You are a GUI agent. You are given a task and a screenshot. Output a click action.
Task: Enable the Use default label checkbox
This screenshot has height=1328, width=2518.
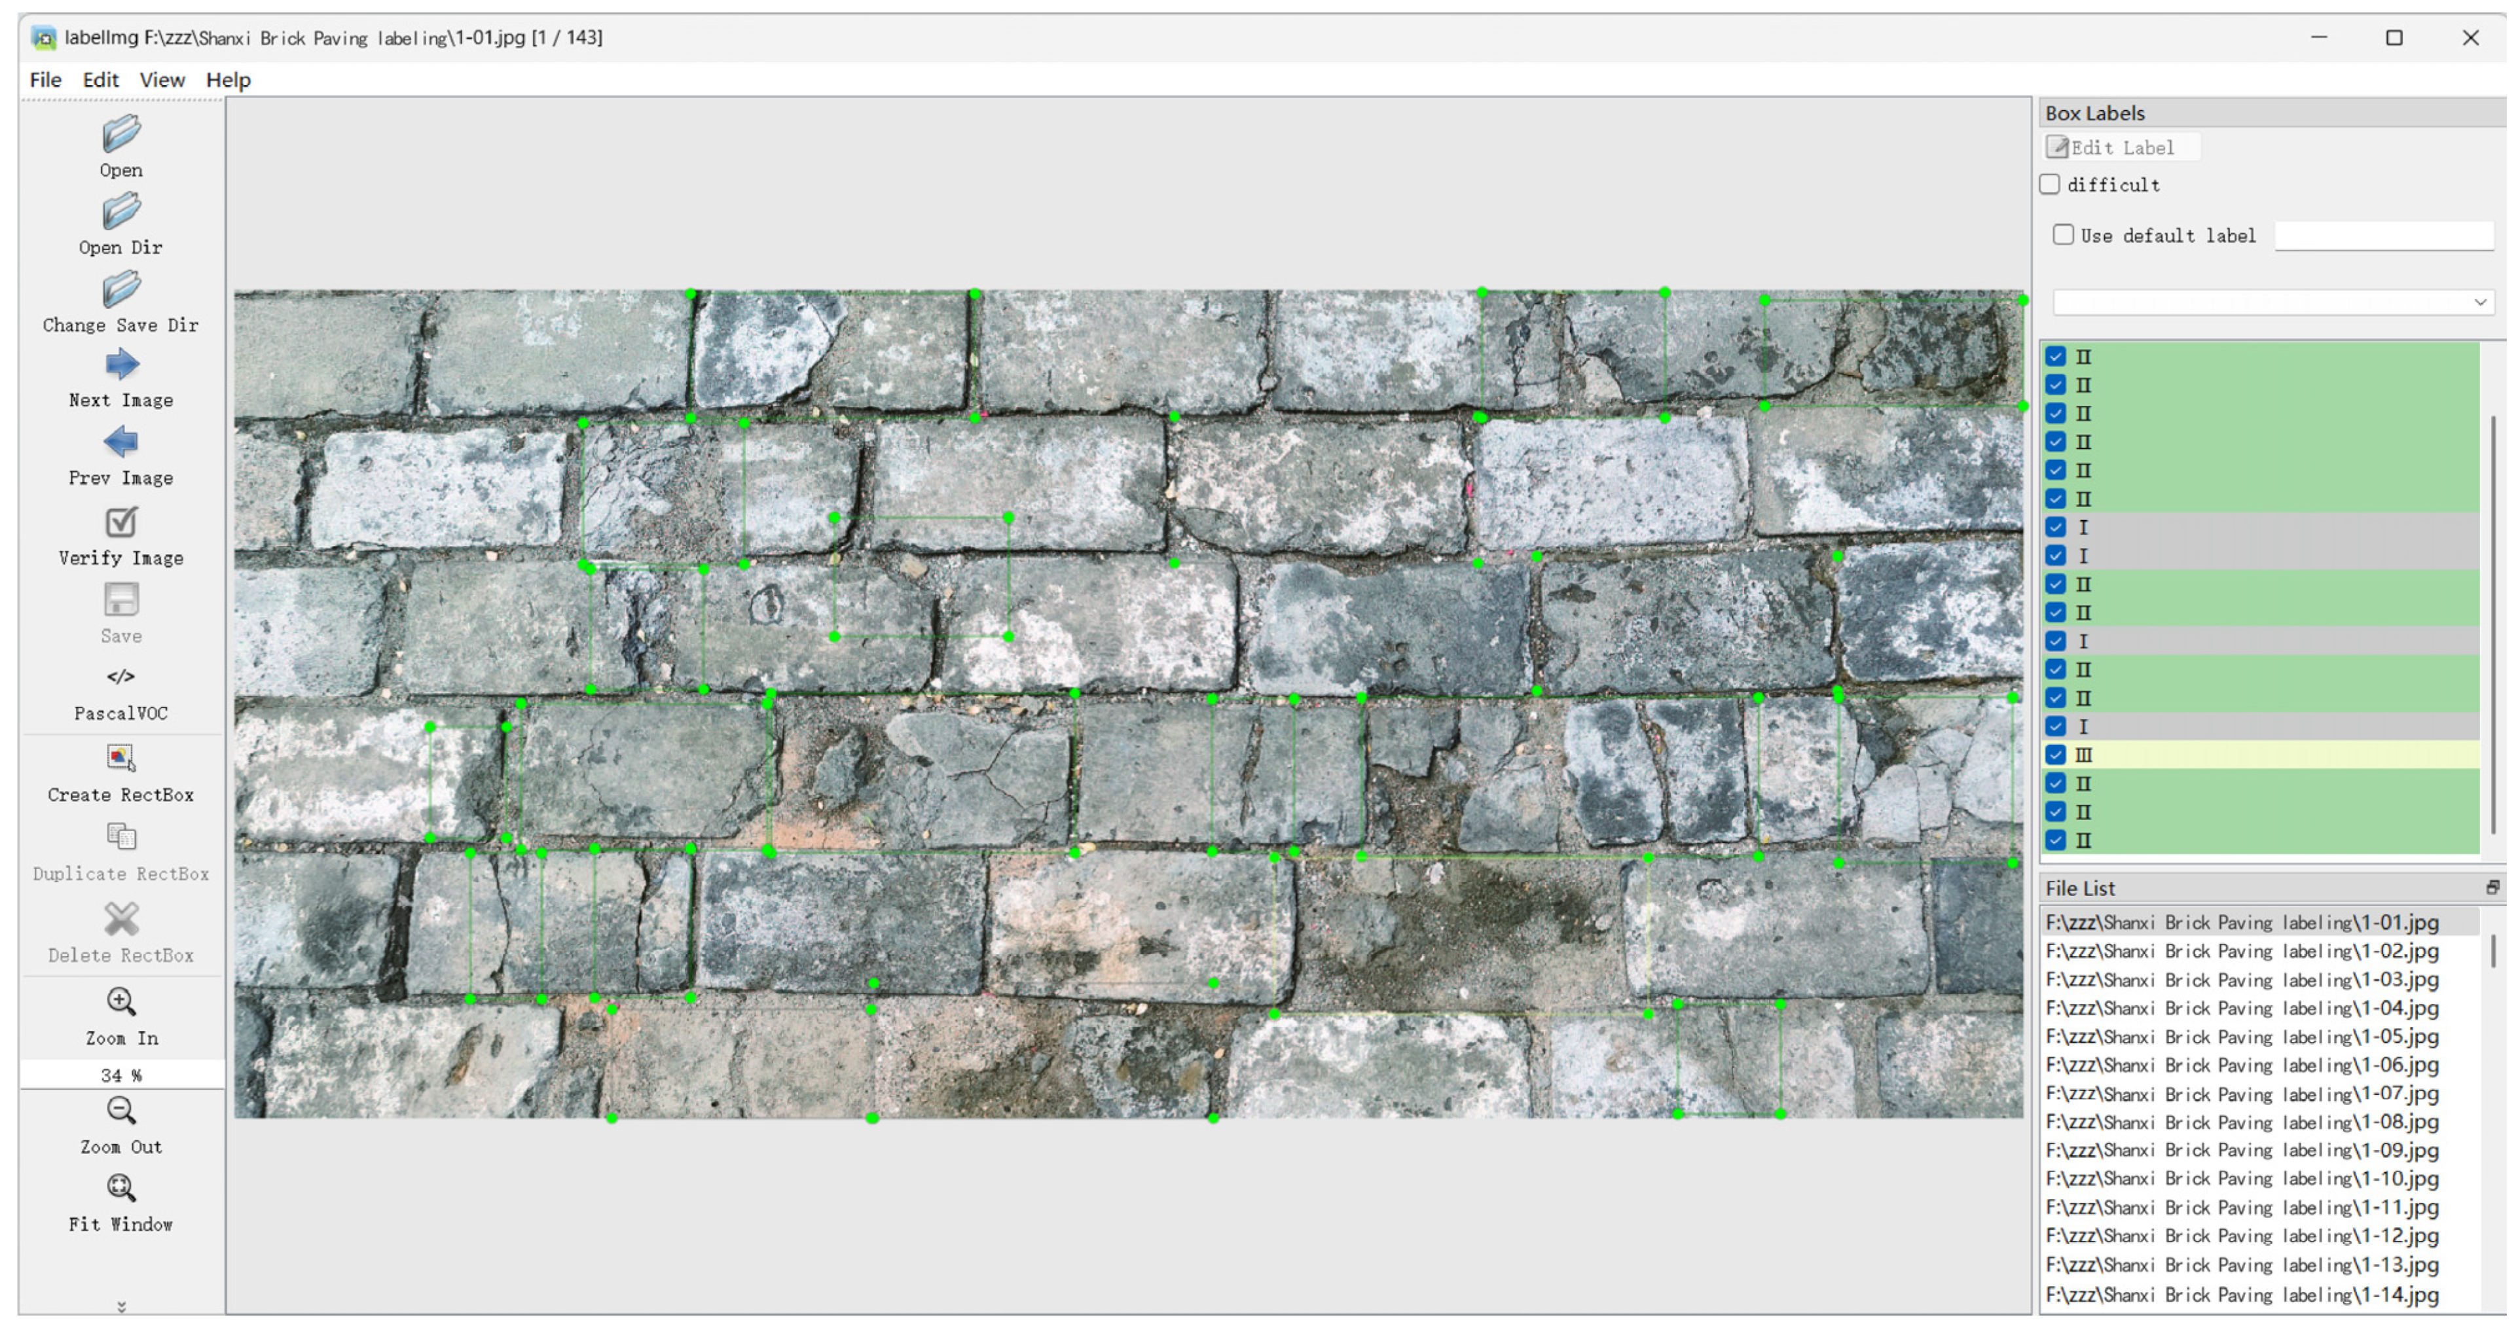(x=2064, y=234)
